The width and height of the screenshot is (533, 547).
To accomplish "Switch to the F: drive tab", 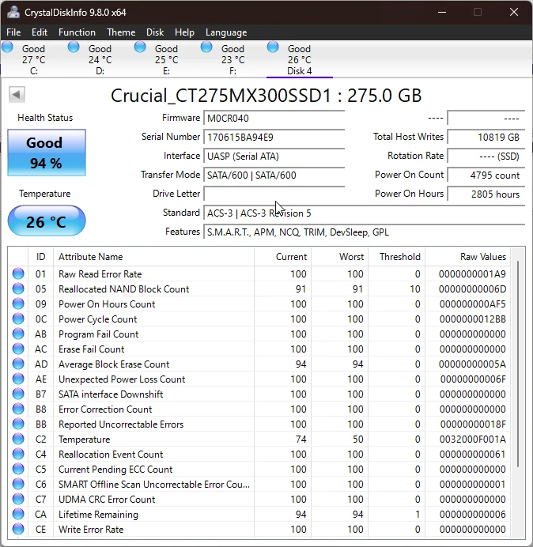I will click(232, 59).
